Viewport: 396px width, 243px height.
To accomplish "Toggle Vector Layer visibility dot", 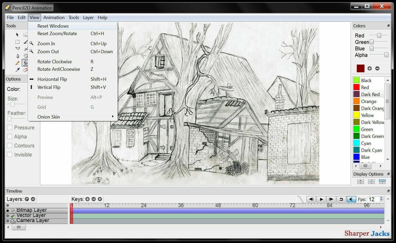I will [x=7, y=216].
